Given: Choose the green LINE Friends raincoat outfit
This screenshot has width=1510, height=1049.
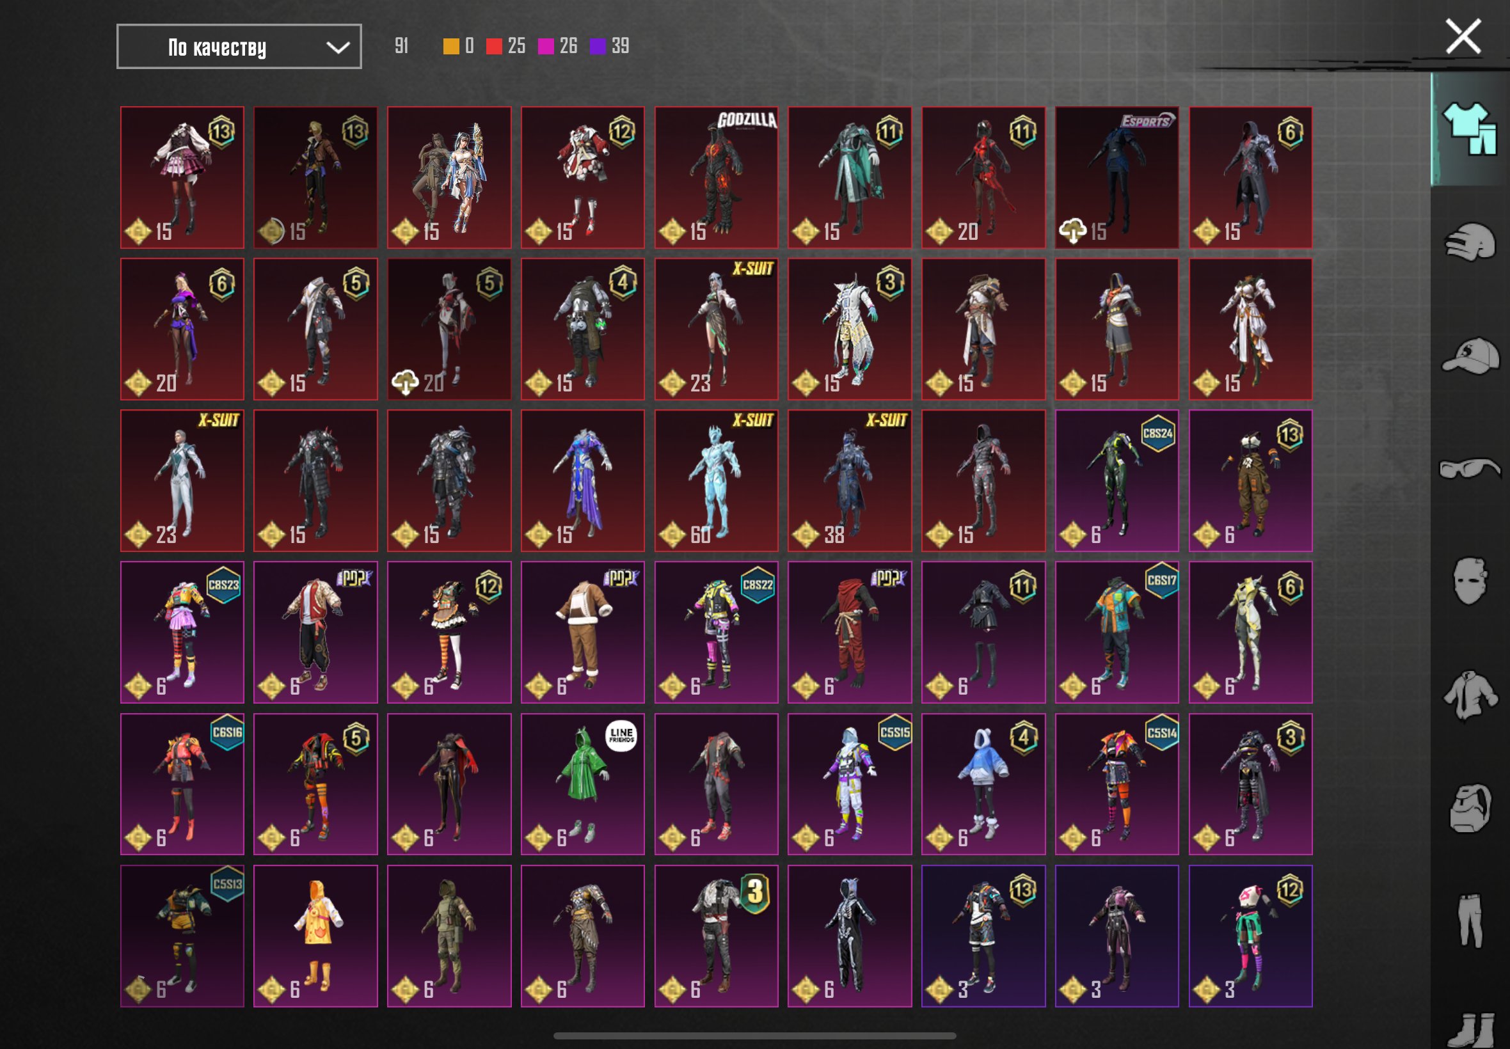Looking at the screenshot, I should (582, 784).
